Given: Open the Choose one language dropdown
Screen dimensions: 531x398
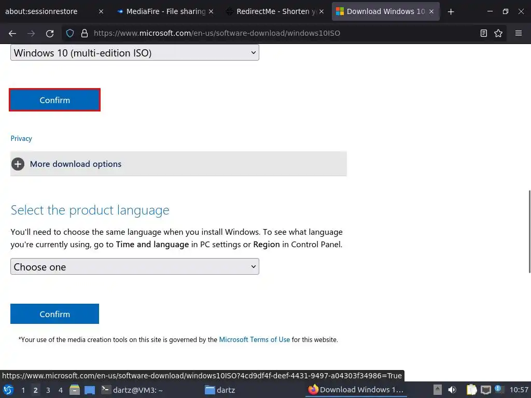Looking at the screenshot, I should click(135, 267).
